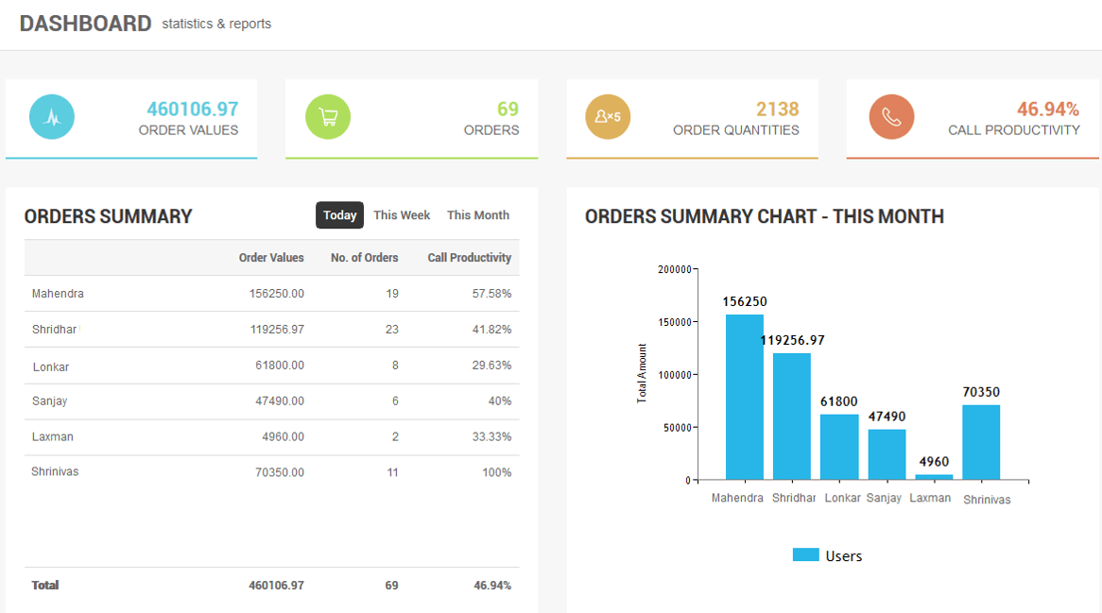This screenshot has height=613, width=1102.
Task: Click the No. of Orders column header
Action: [x=364, y=258]
